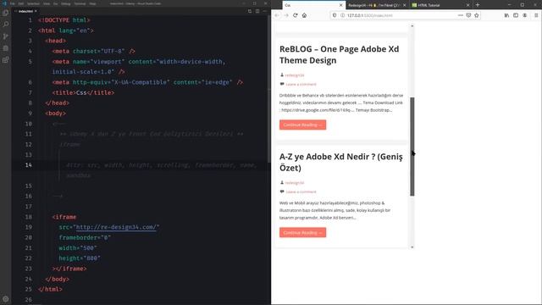This screenshot has width=542, height=305.
Task: Open the Terminal menu in VS Code
Action: click(x=80, y=3)
